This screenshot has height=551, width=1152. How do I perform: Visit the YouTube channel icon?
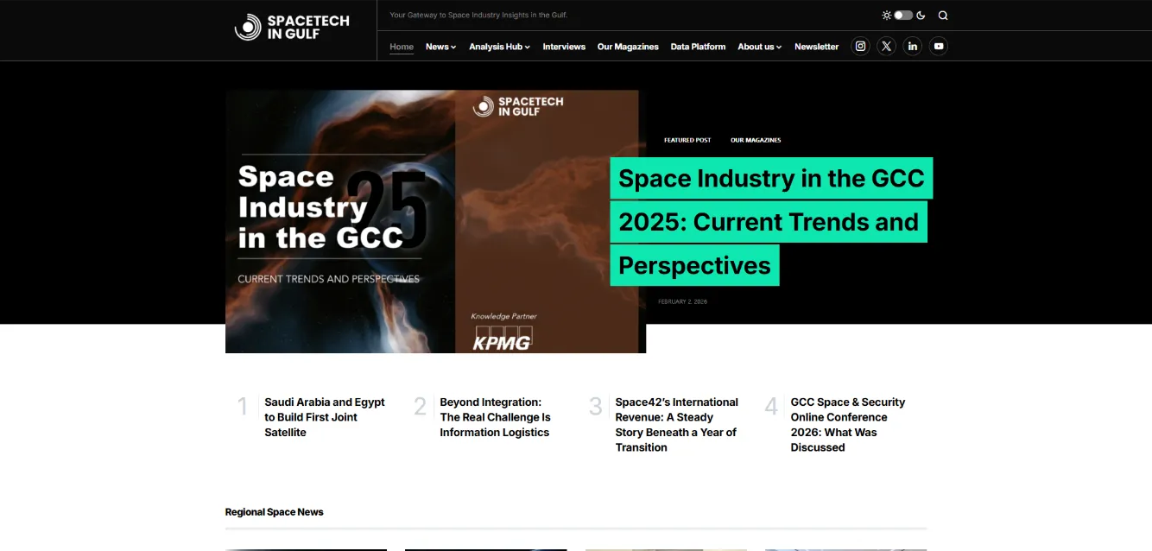coord(939,47)
